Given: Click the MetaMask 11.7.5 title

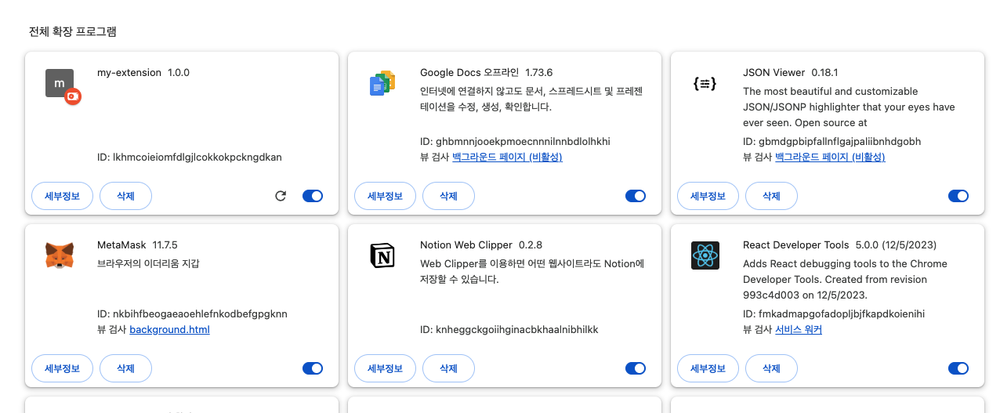Looking at the screenshot, I should coord(137,245).
